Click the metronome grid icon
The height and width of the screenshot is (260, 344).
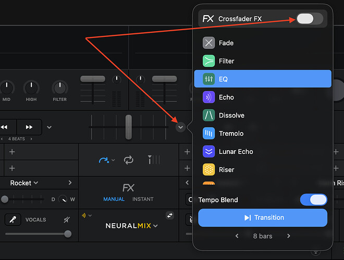point(154,160)
